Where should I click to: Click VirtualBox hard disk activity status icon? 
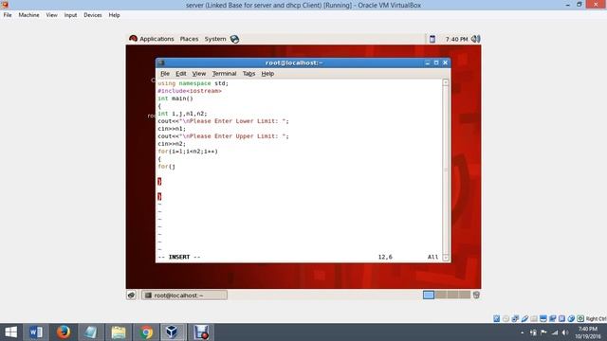[x=497, y=318]
